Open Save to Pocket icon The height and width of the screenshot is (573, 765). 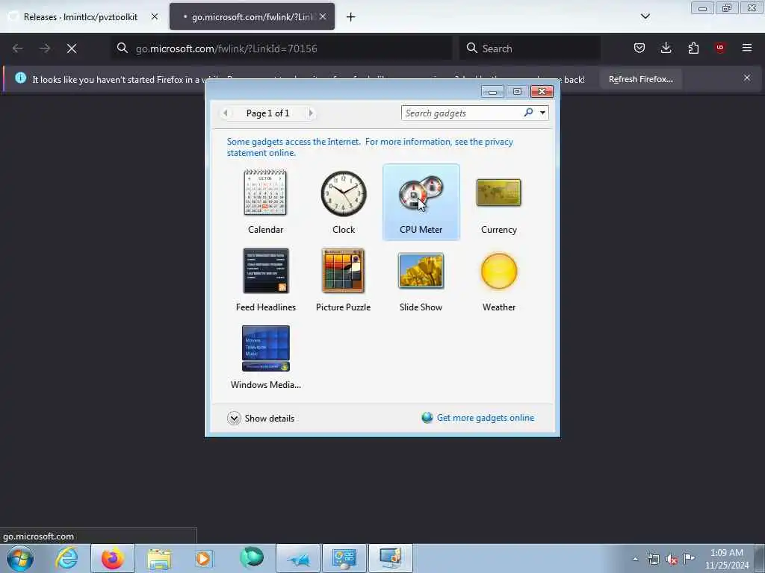click(x=639, y=48)
